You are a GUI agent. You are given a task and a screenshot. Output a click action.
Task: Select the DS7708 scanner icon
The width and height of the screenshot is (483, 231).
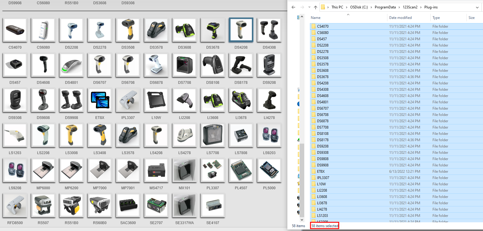[x=184, y=65]
